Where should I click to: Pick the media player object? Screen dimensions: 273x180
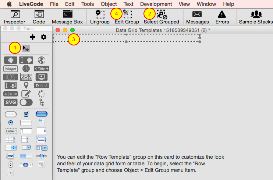11,173
